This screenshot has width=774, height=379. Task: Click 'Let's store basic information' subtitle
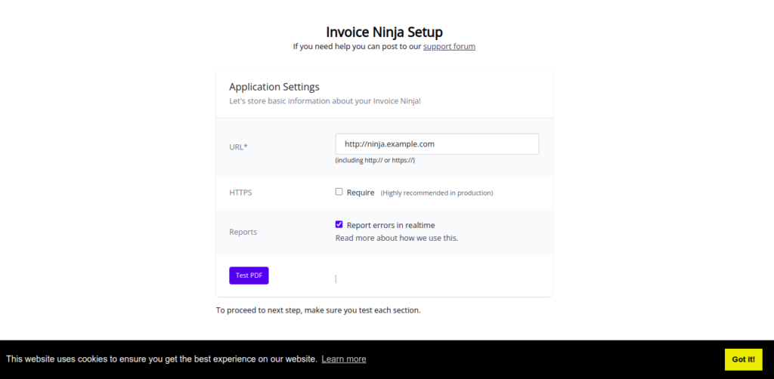[x=325, y=101]
